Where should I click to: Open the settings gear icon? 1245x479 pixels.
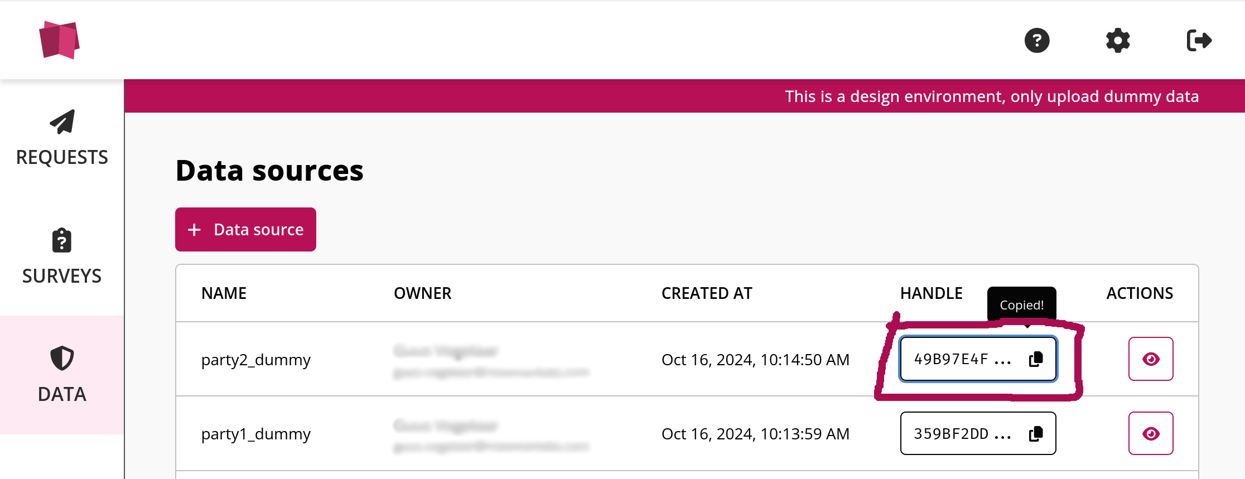[x=1117, y=41]
